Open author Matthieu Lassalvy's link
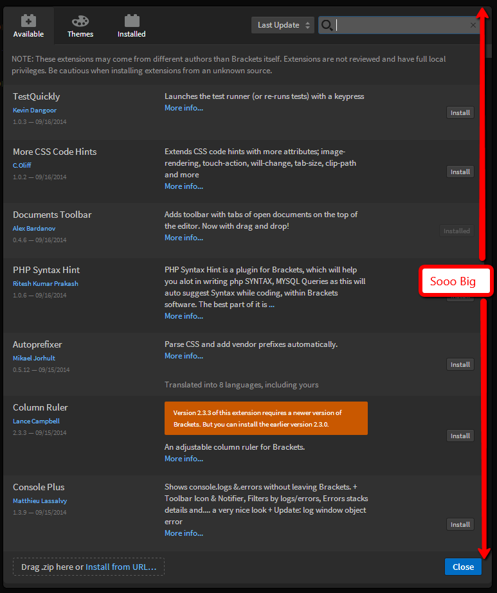This screenshot has width=497, height=593. point(40,500)
